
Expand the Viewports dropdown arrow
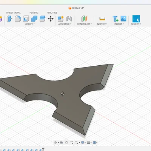[x=97, y=143]
